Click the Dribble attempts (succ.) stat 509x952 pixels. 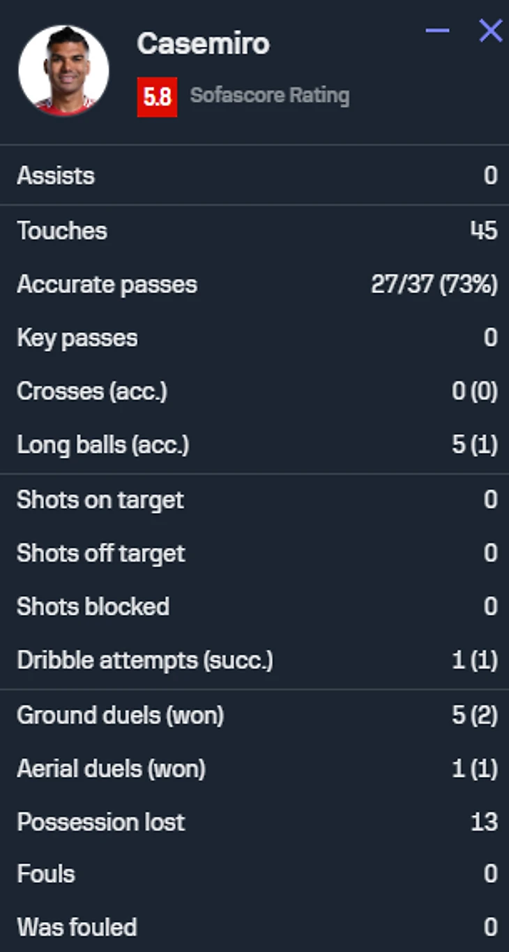click(145, 660)
